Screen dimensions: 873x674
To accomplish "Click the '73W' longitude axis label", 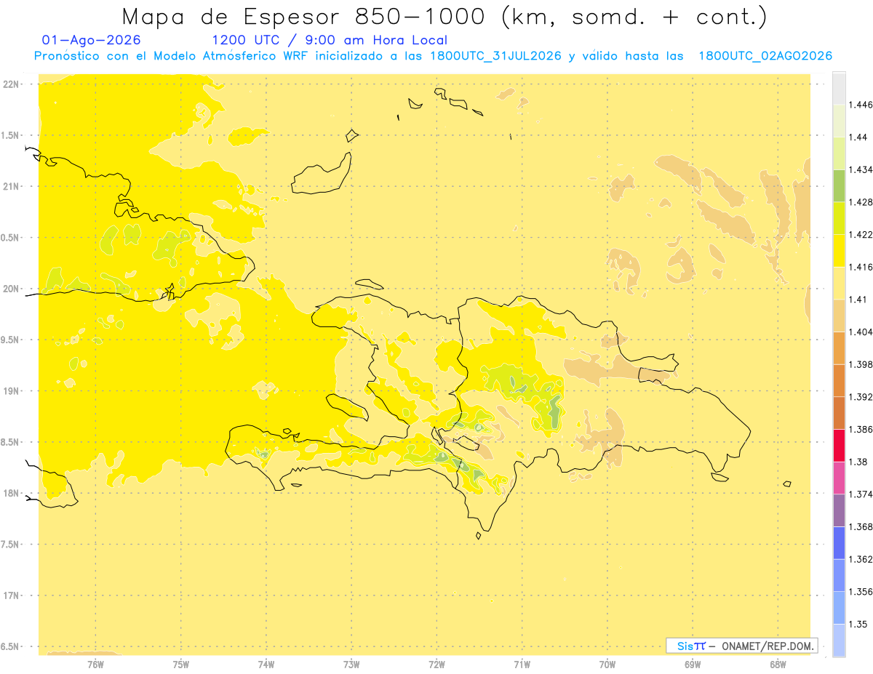I will click(x=351, y=664).
